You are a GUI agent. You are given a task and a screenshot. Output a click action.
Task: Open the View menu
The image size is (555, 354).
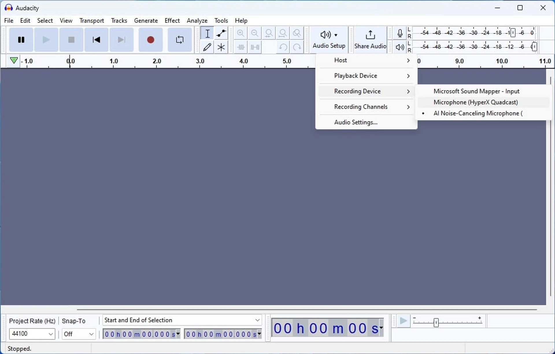click(x=66, y=20)
